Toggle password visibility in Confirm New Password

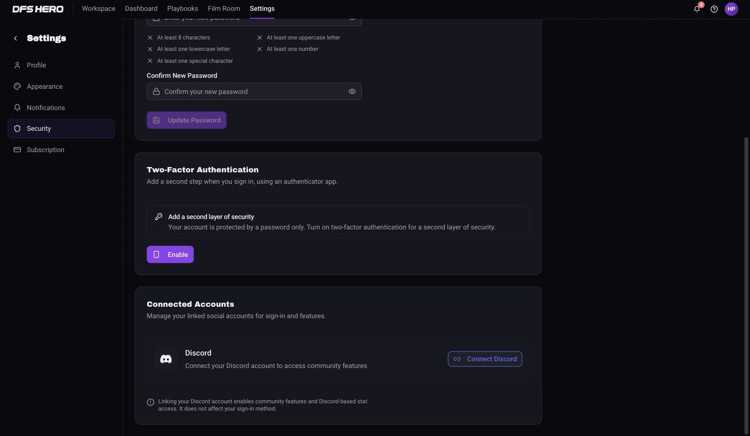(x=352, y=91)
